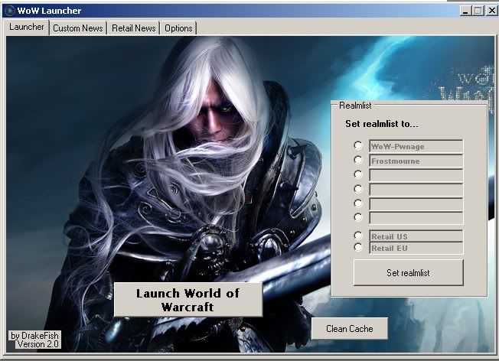Click the Frostmourne text field
Image resolution: width=499 pixels, height=361 pixels.
click(x=416, y=161)
